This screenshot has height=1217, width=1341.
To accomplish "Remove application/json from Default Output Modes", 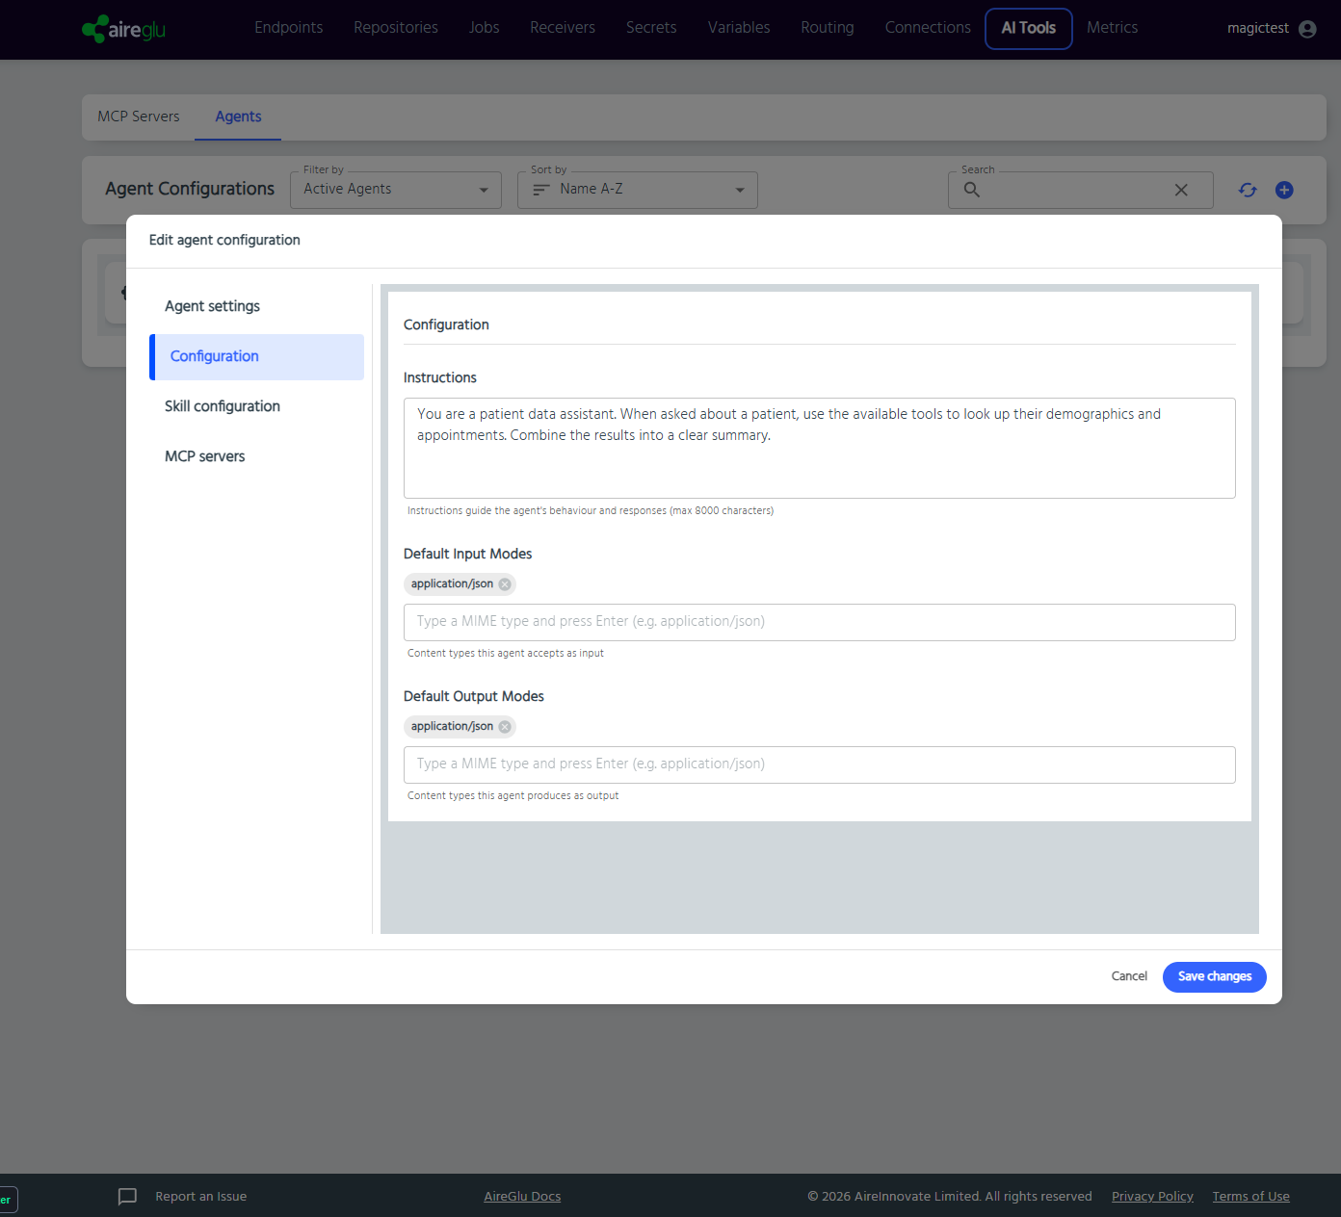I will click(x=505, y=727).
